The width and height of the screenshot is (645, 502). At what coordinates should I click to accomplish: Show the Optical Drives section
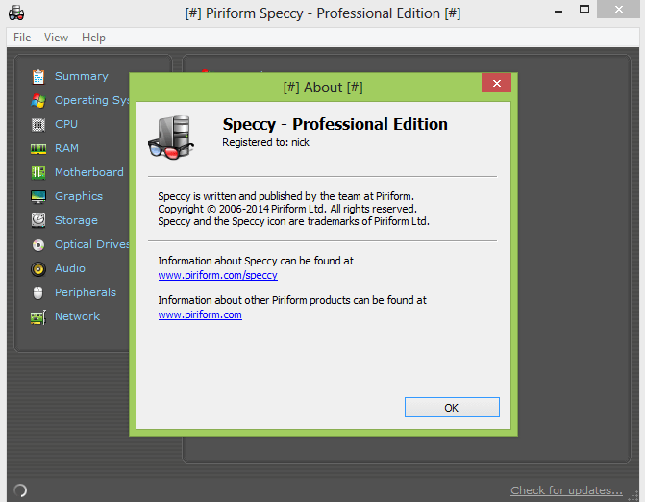click(91, 244)
